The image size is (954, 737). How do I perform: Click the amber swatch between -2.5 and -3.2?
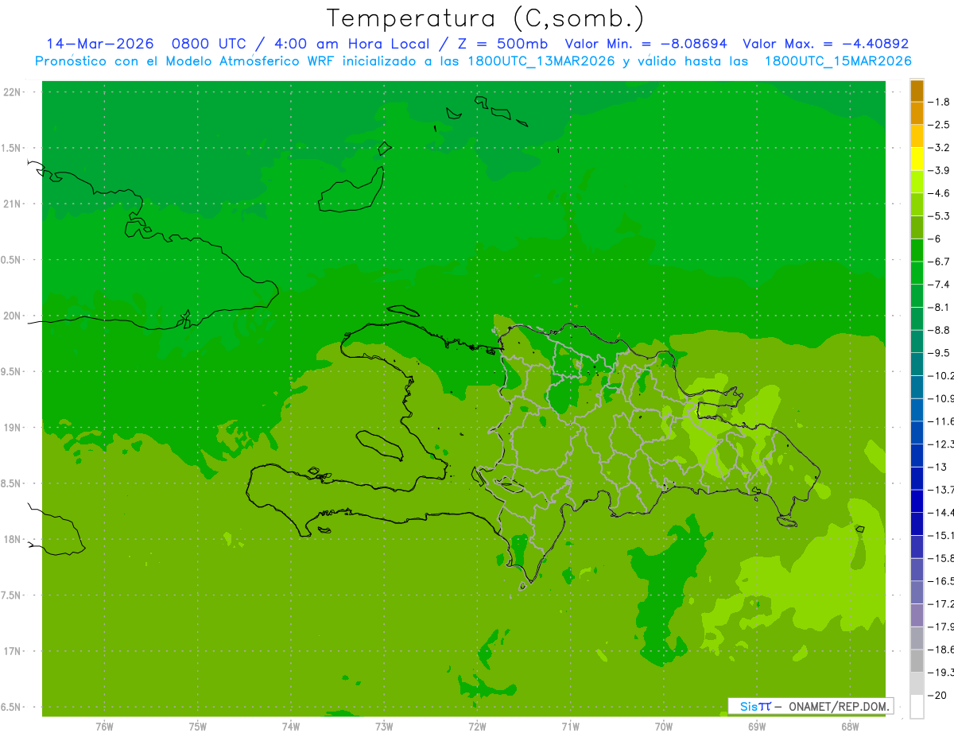pyautogui.click(x=917, y=136)
